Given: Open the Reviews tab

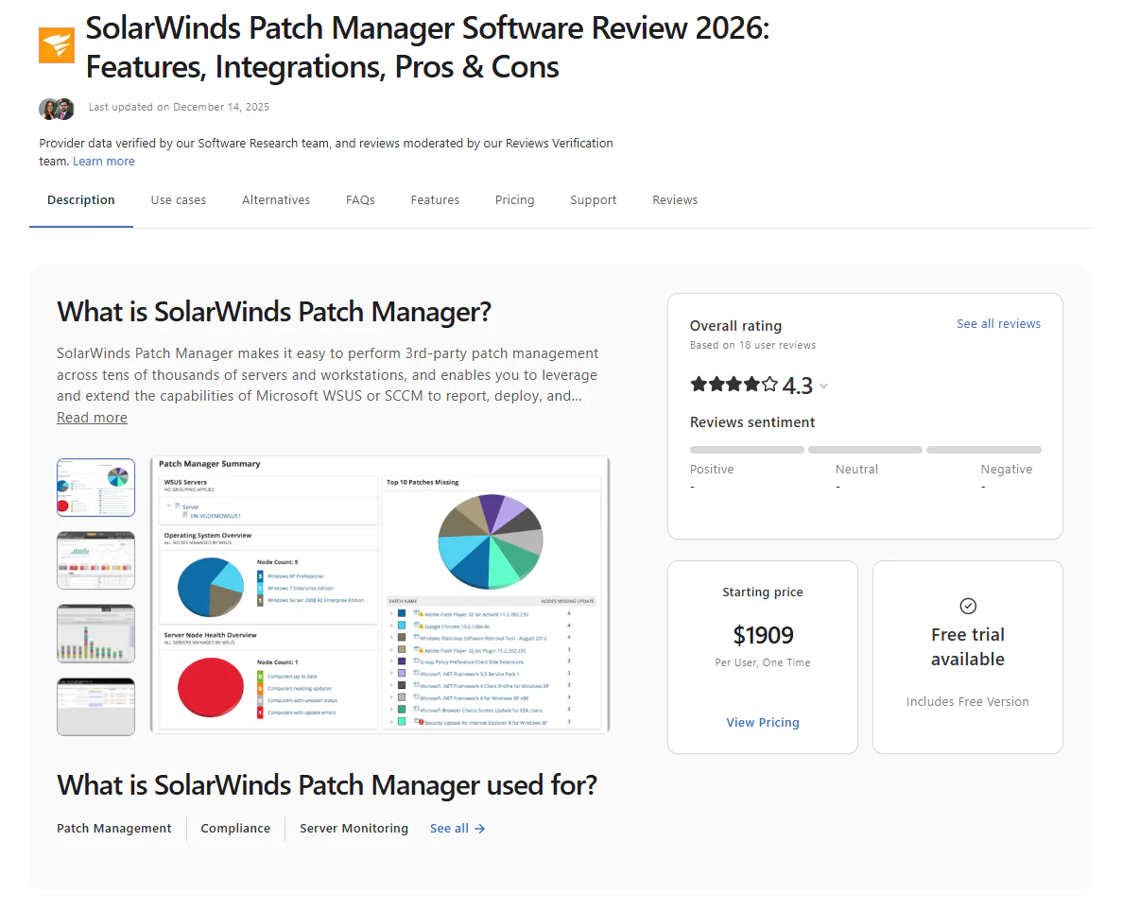Looking at the screenshot, I should point(675,200).
